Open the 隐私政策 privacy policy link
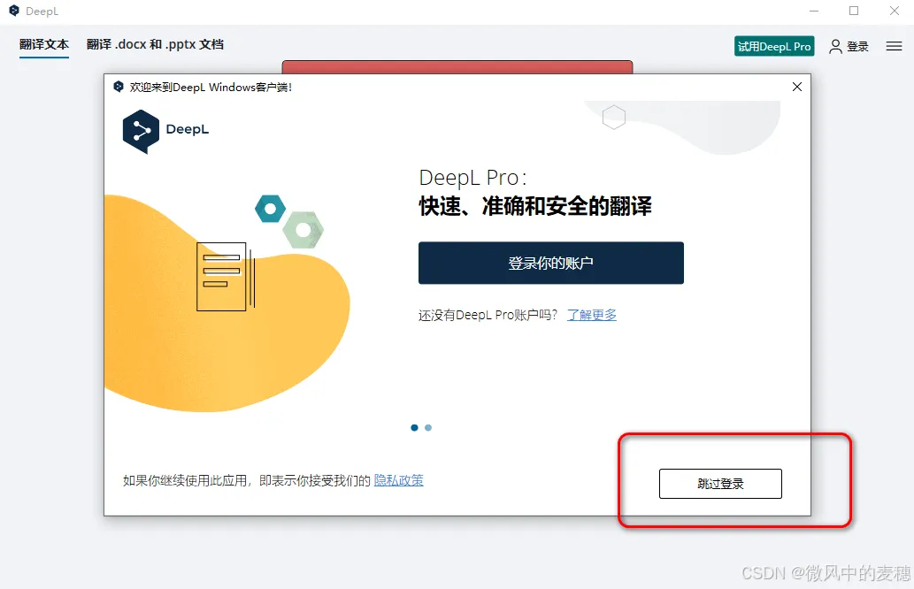914x589 pixels. point(399,480)
